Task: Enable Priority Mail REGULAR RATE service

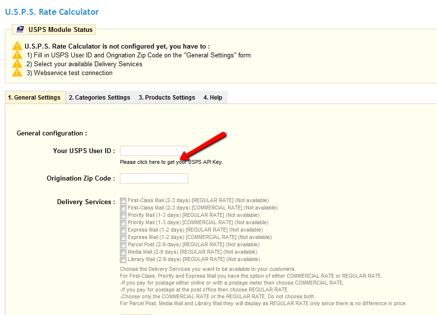Action: click(x=123, y=215)
